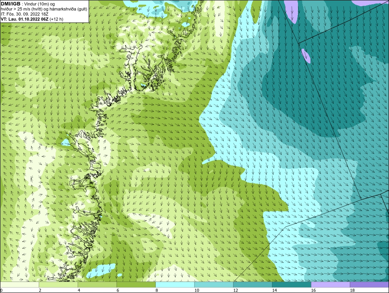Click the legend label '6'
This screenshot has width=389, height=293.
(x=118, y=290)
